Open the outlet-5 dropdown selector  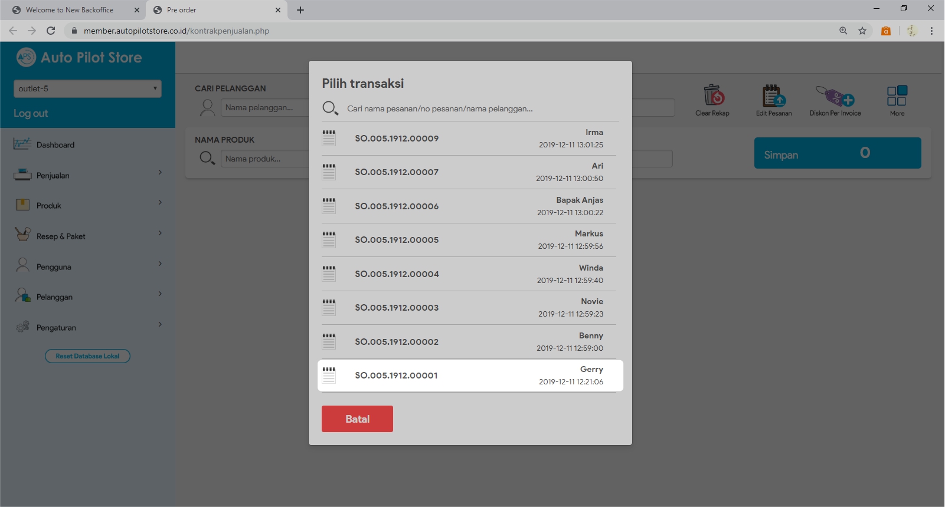click(87, 88)
